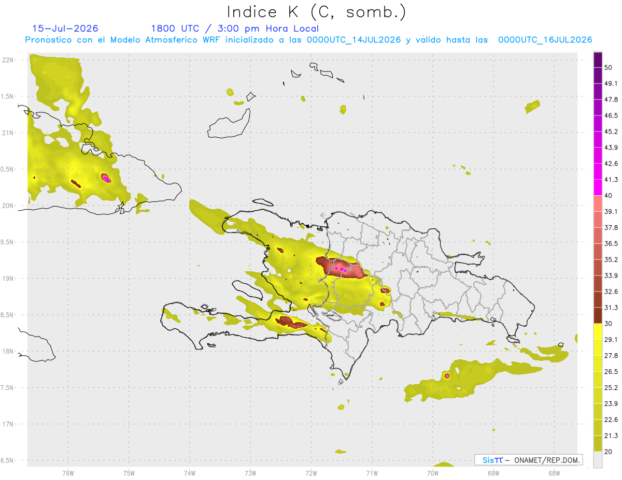The width and height of the screenshot is (622, 480).
Task: Pick the dark brown swatch between 30 and 31.3
Action: [598, 315]
